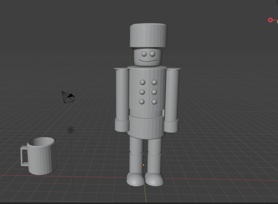Click the orange 3D cursor at the origin
The width and height of the screenshot is (278, 204).
click(x=143, y=165)
